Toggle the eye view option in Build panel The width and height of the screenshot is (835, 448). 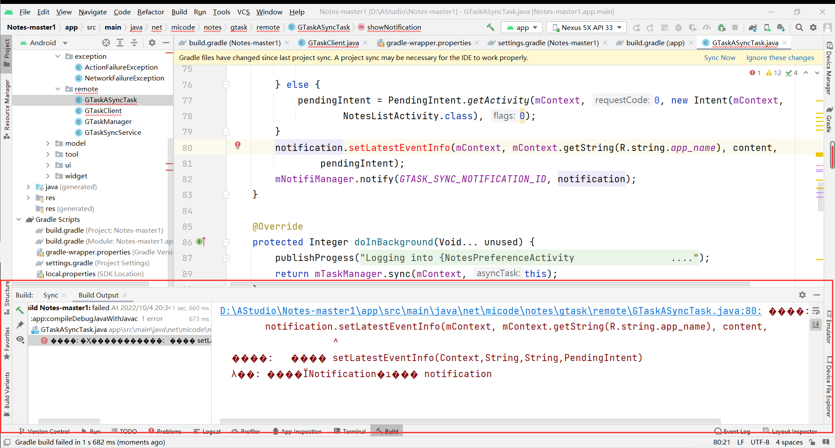20,339
